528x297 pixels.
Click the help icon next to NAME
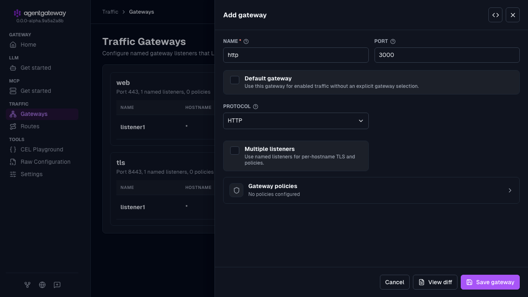click(246, 41)
